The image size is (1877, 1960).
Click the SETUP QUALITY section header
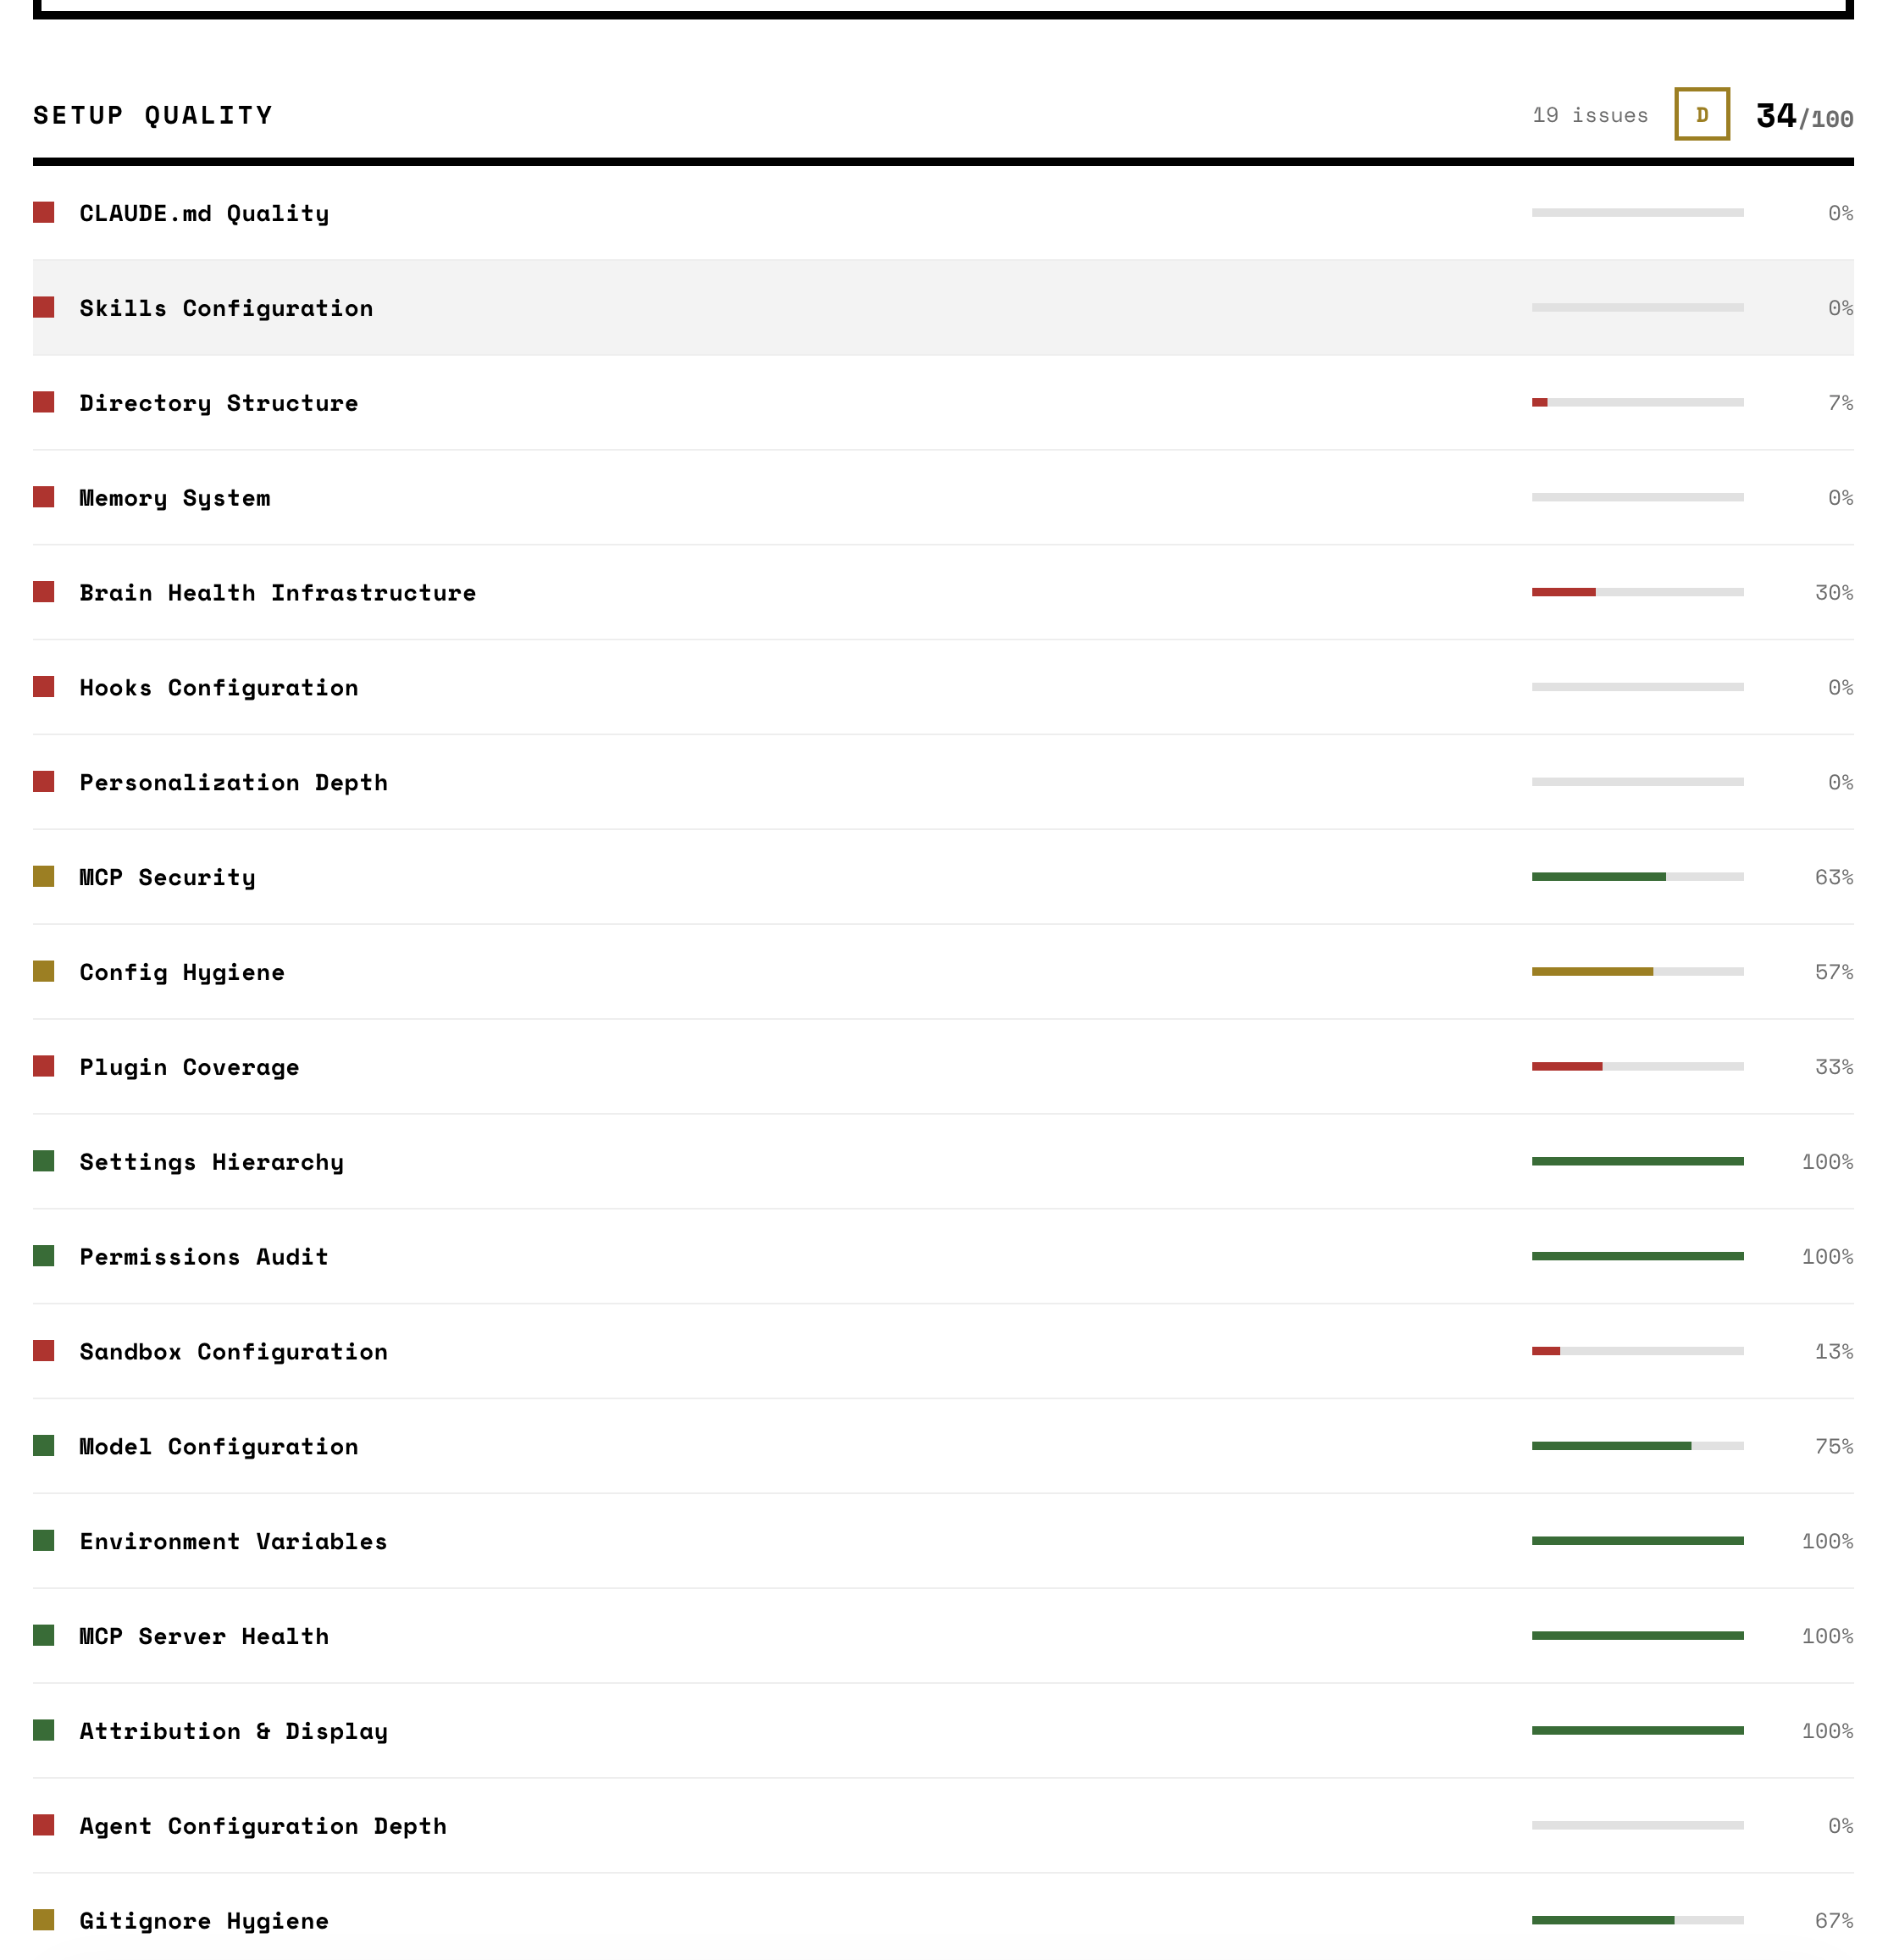click(x=152, y=114)
